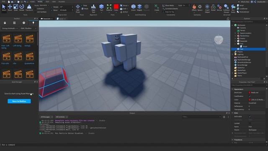Toggle CastShadow property checkbox
Image resolution: width=268 pixels, height=151 pixels.
(x=250, y=96)
